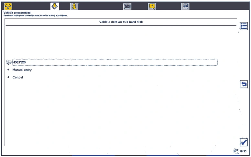Click the vehicle icon beside H061Y26
Image resolution: width=251 pixels, height=157 pixels.
[x=9, y=62]
